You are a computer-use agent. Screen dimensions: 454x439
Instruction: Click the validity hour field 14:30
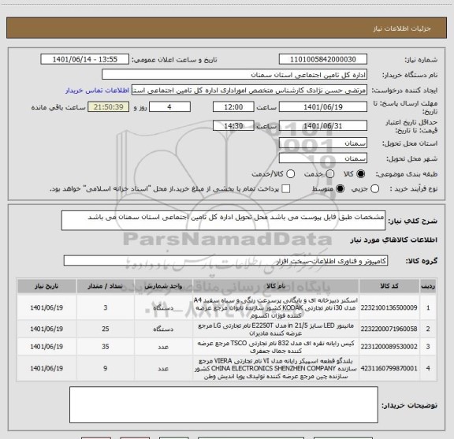click(233, 125)
